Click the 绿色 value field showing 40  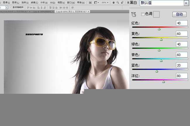[x=182, y=44]
